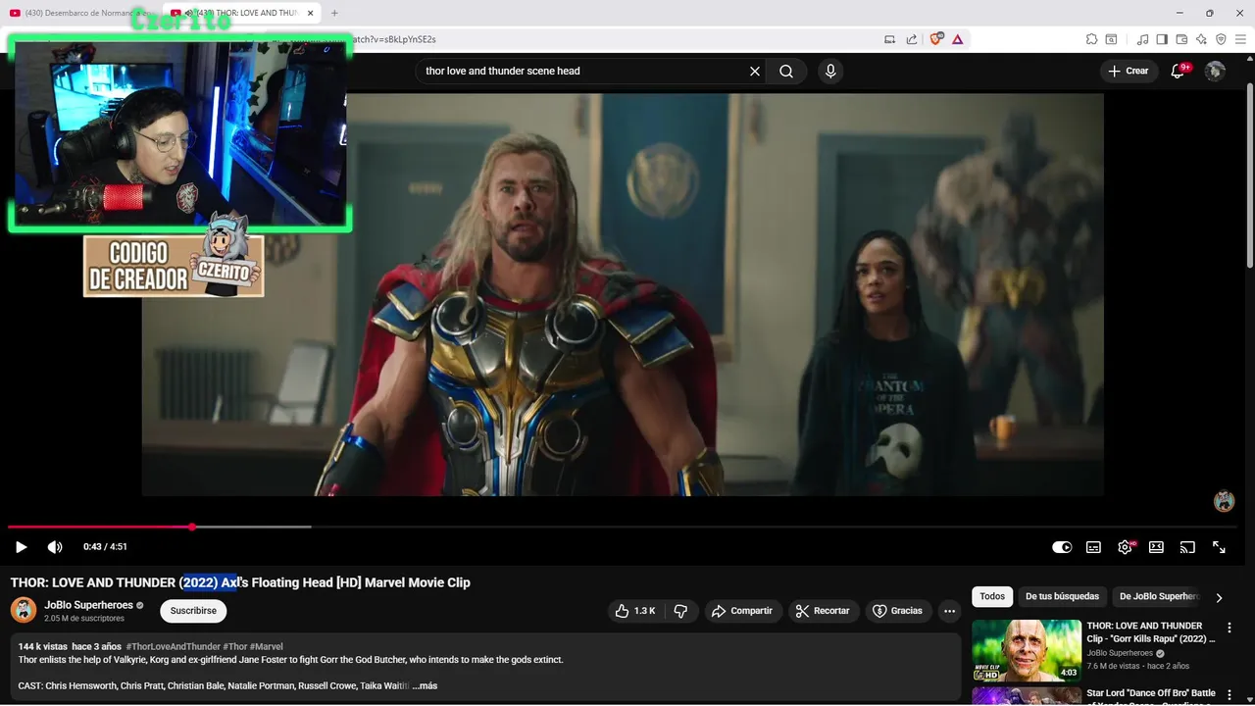Click the red playhead scrubber dot
Screen dimensions: 1255x706
point(192,527)
